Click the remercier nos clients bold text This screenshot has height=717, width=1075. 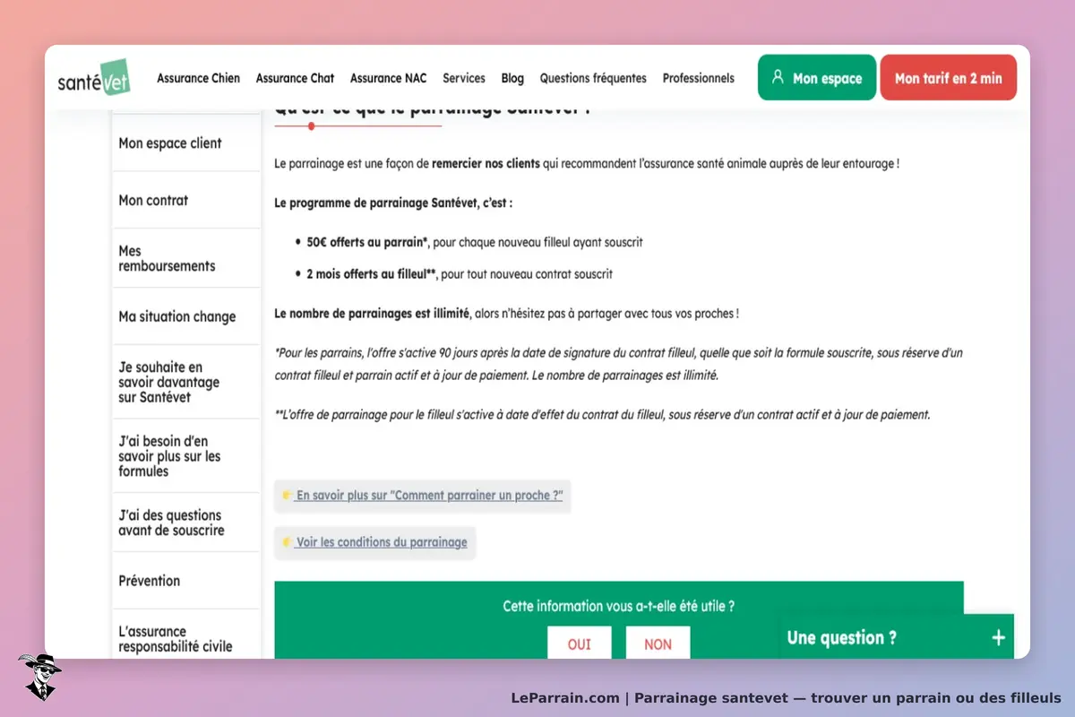pyautogui.click(x=486, y=164)
